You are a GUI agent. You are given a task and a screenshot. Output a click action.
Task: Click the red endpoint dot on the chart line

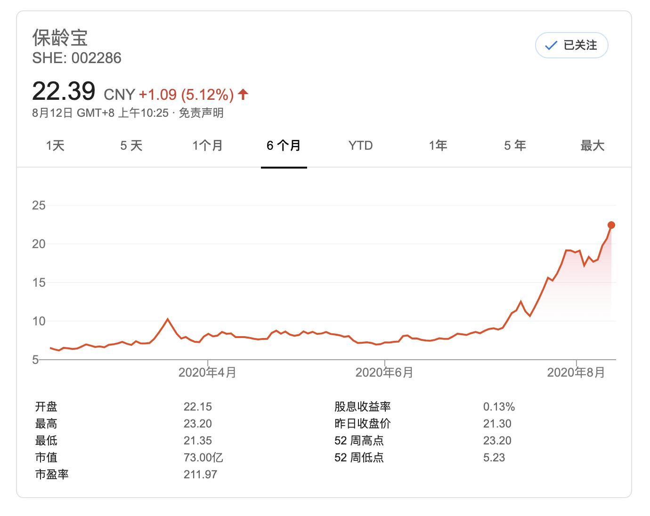click(611, 225)
